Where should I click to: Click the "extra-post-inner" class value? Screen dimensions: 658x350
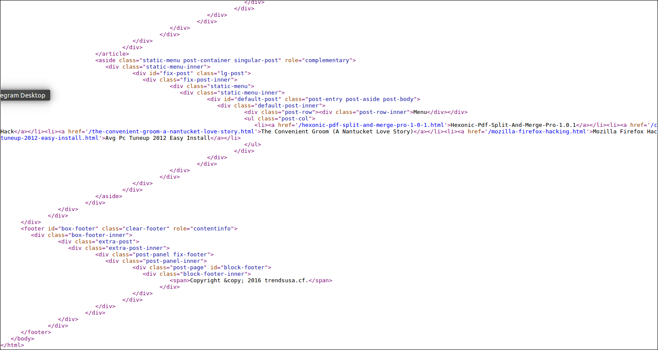(x=136, y=248)
